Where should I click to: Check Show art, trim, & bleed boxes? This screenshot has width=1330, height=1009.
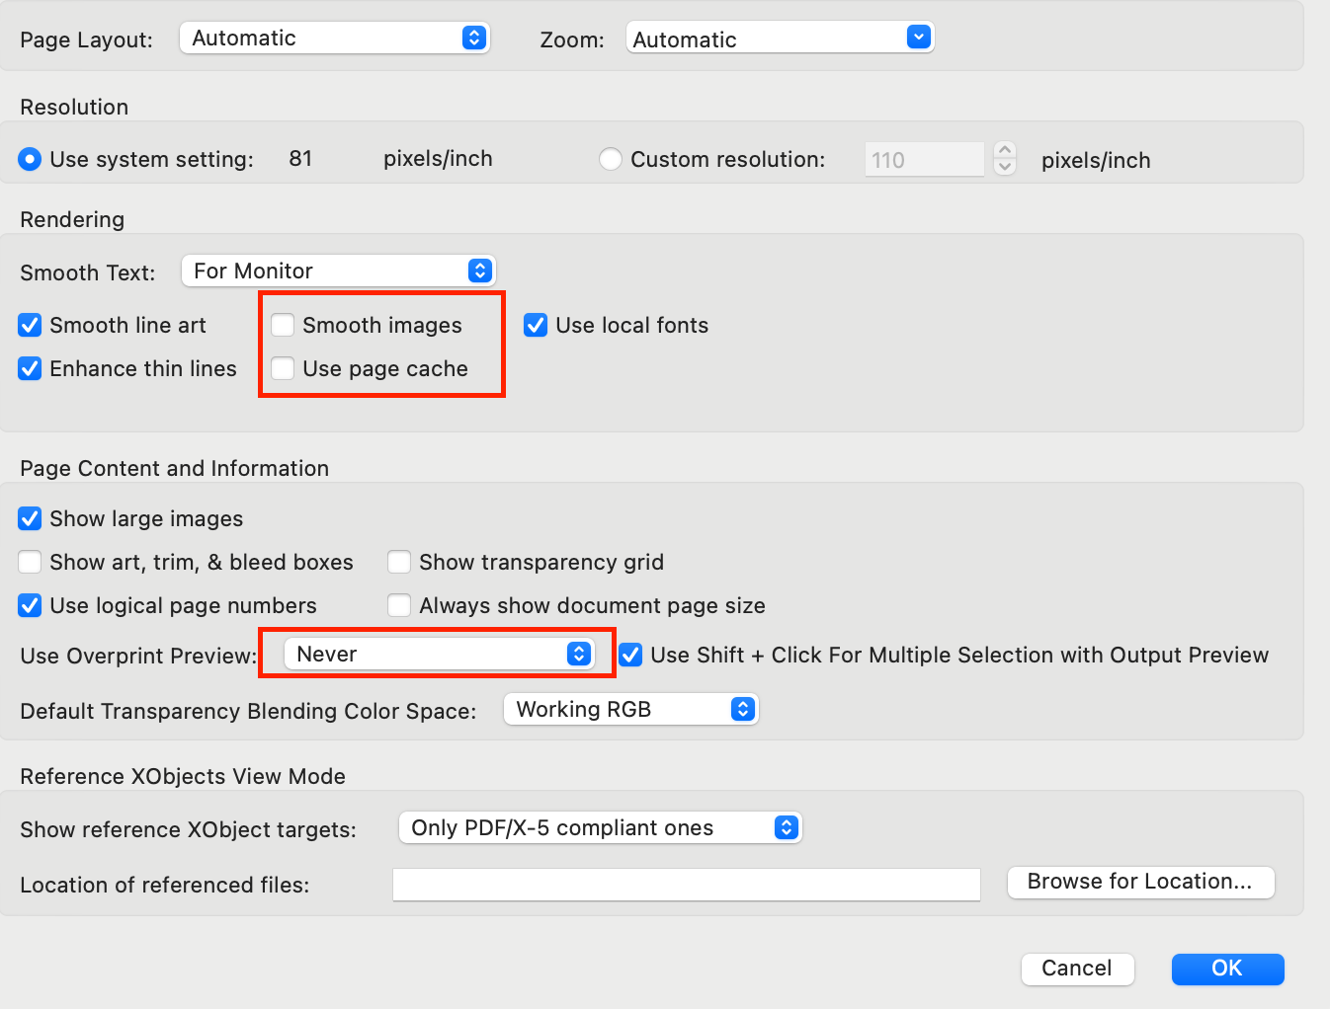click(x=30, y=562)
